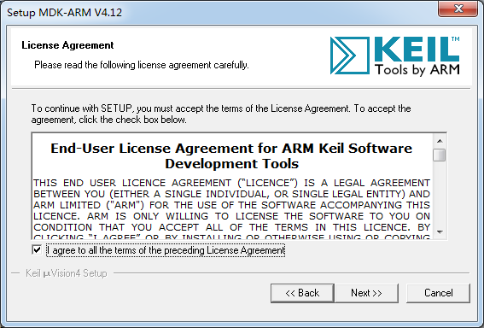Click the Keil arrow logo icon
The image size is (484, 328).
coord(349,56)
